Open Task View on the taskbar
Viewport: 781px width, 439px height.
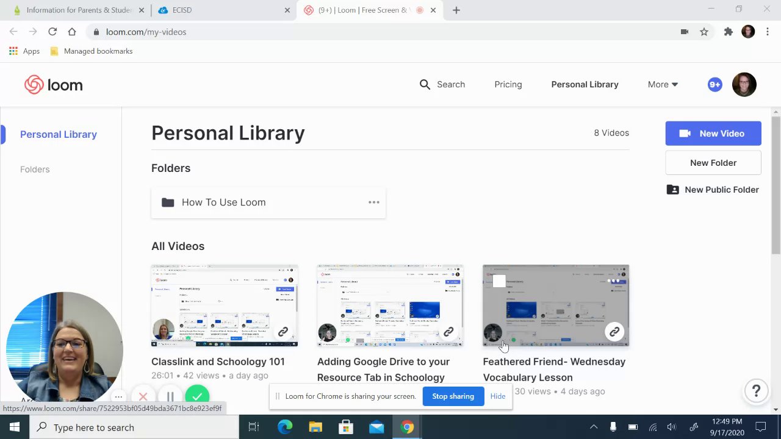click(254, 427)
